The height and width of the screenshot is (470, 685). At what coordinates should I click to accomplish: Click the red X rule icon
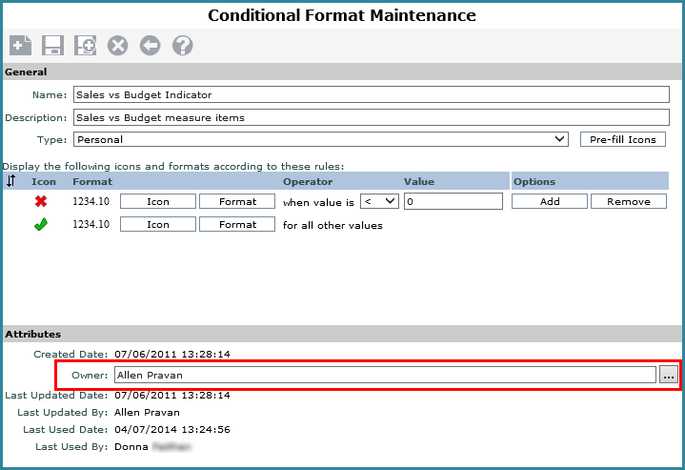[x=41, y=201]
